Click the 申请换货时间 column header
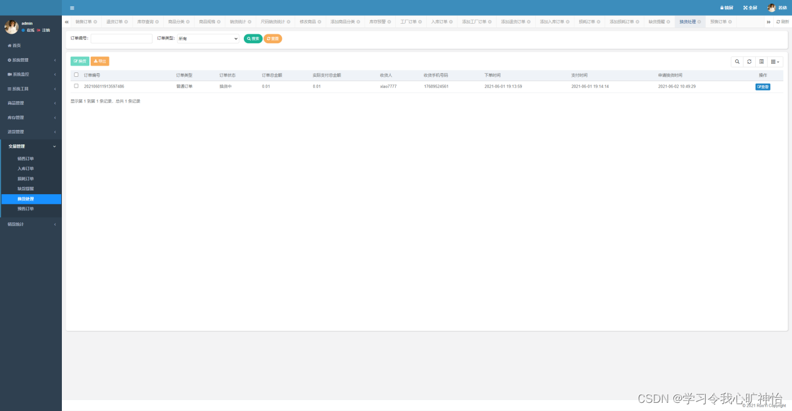The width and height of the screenshot is (792, 411). click(670, 75)
